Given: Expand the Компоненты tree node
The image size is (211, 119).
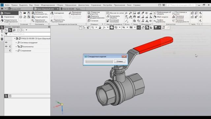Looking at the screenshot, I should click(x=16, y=47).
